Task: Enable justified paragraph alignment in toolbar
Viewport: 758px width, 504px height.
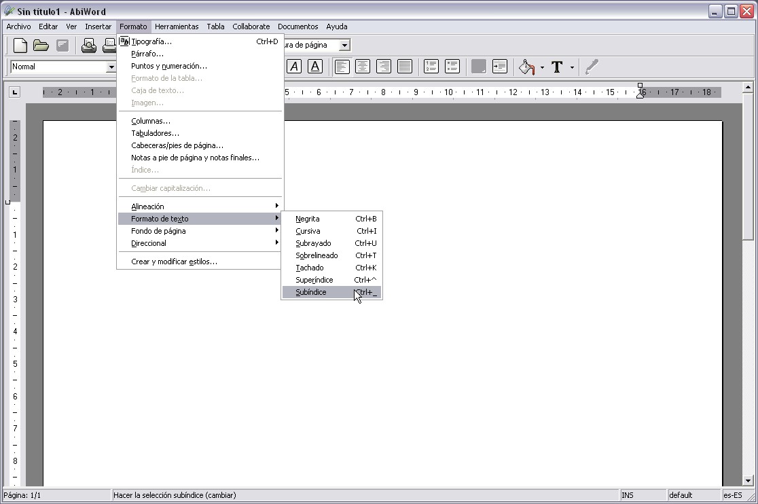Action: (x=405, y=67)
